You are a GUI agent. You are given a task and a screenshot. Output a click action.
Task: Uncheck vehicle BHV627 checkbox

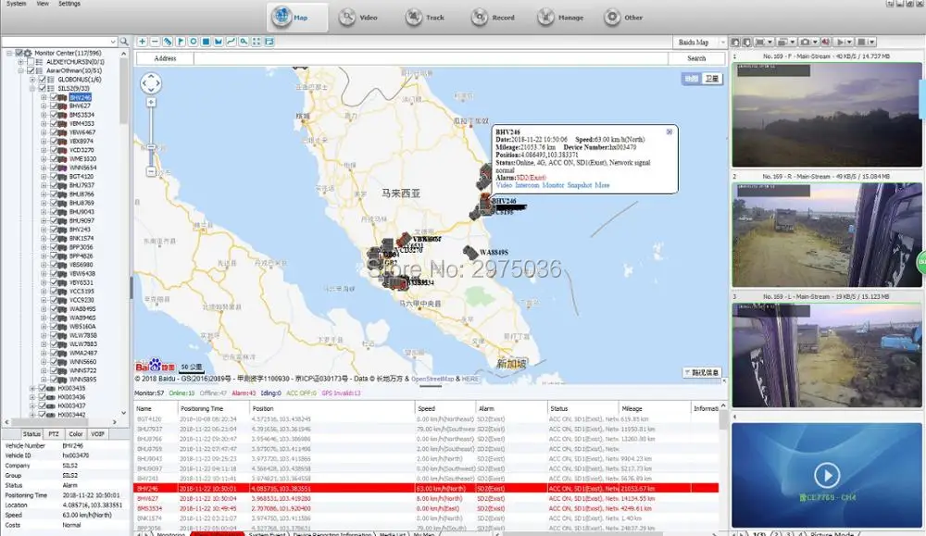tap(54, 106)
